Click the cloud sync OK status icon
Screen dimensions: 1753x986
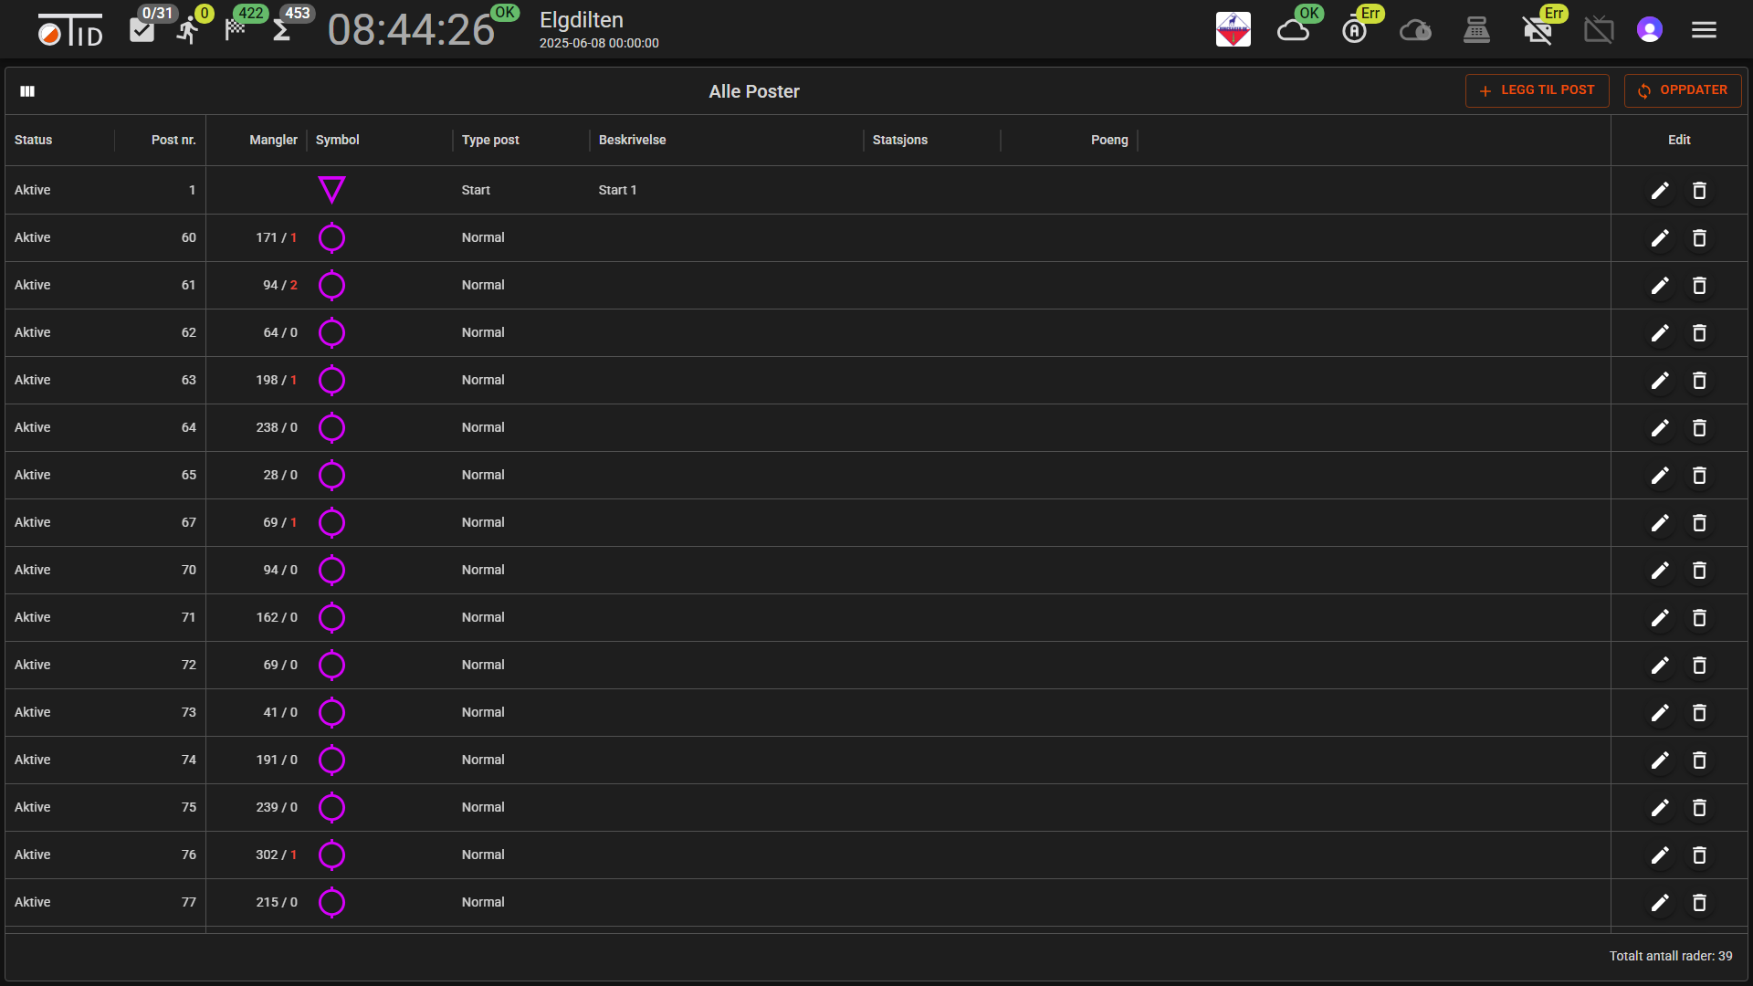click(x=1294, y=30)
